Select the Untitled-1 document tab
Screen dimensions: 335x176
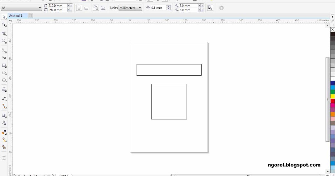point(16,16)
